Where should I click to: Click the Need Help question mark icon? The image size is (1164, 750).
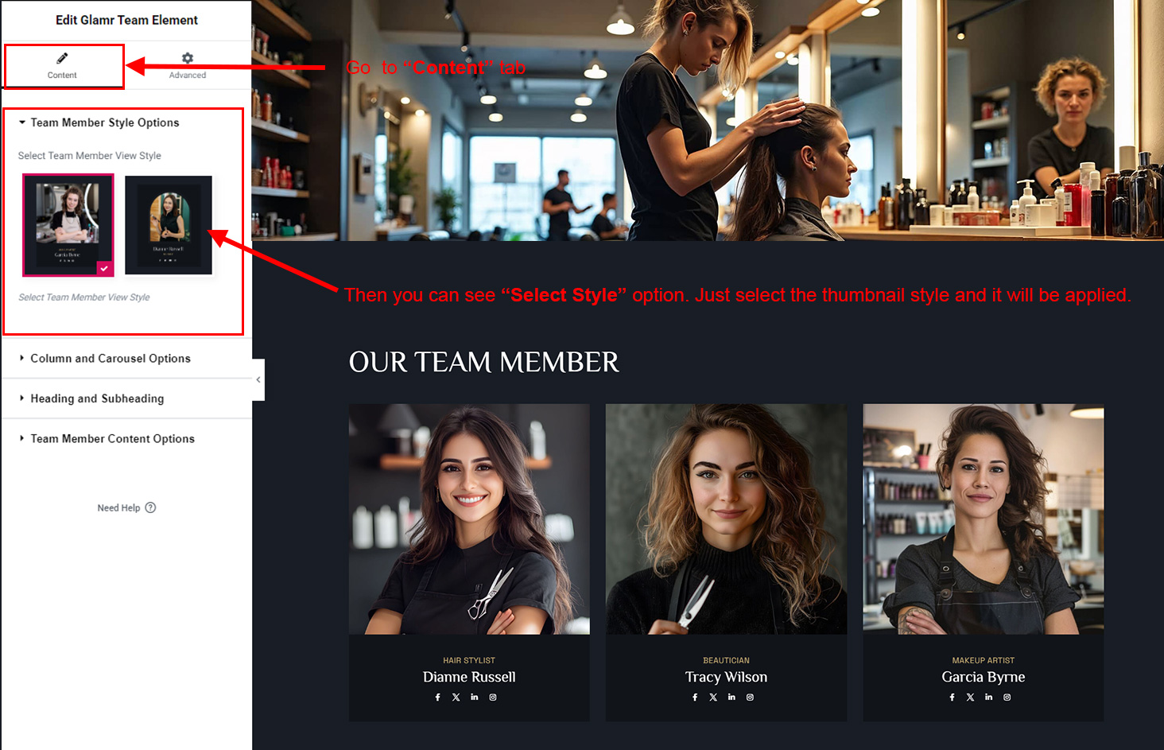151,507
